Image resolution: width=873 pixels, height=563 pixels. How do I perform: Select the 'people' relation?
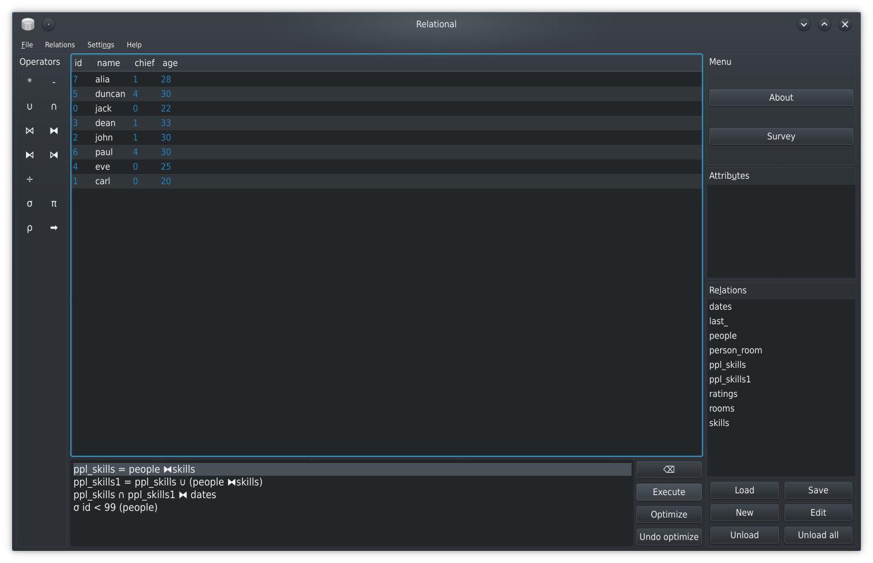tap(781, 336)
